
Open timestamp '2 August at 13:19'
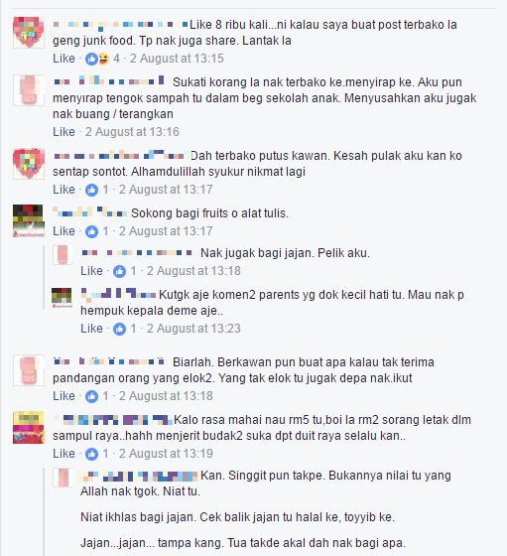(166, 454)
